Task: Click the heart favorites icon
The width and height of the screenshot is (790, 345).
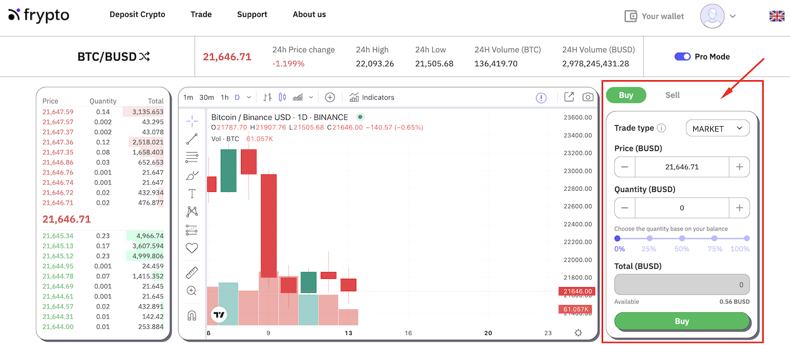Action: click(x=192, y=248)
